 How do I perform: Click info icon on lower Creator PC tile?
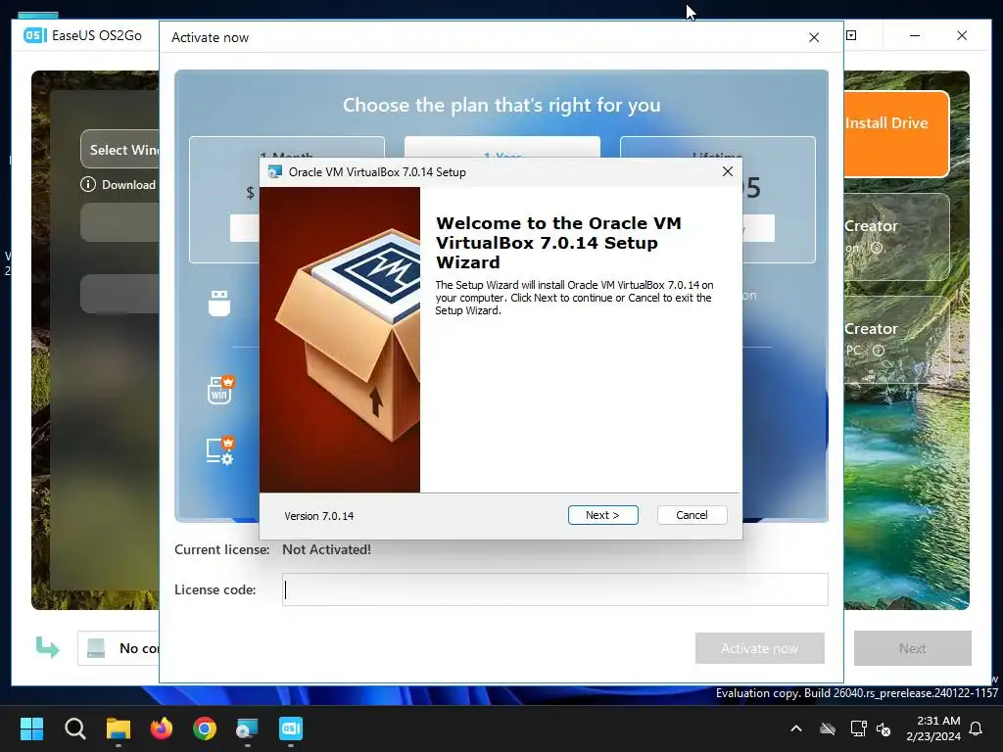click(x=879, y=351)
